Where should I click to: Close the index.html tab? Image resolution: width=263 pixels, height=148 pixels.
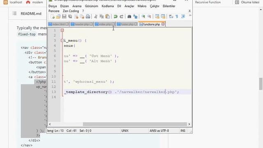coord(67,24)
